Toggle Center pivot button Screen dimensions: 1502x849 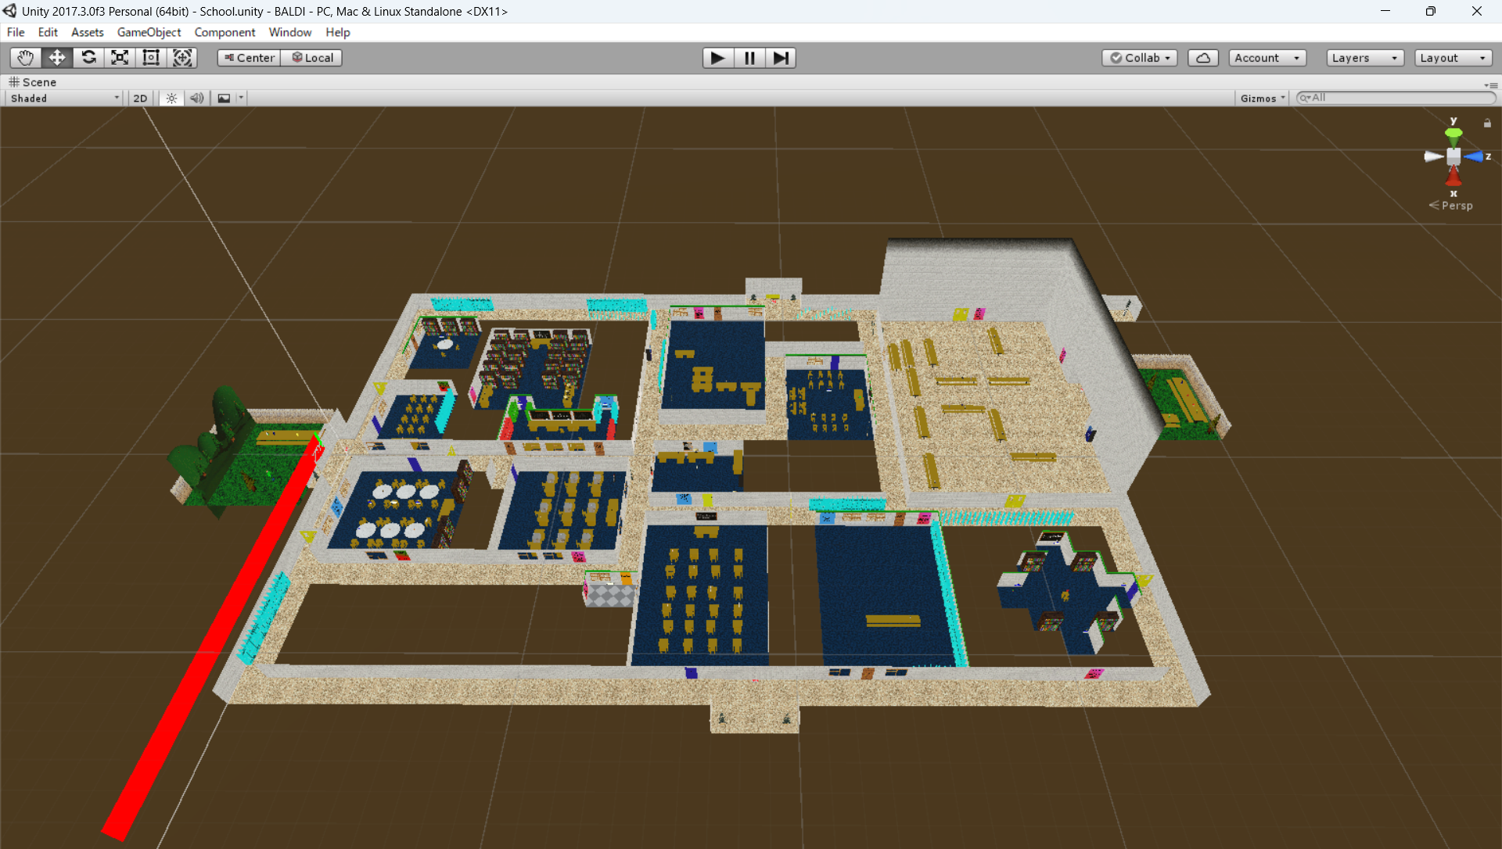pyautogui.click(x=250, y=58)
